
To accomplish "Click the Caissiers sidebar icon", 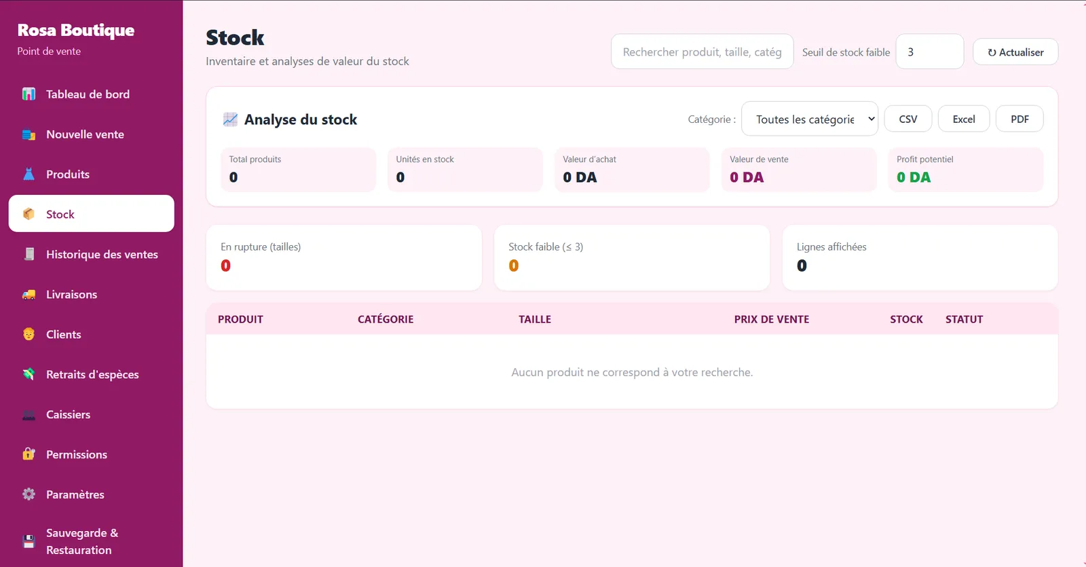I will point(29,415).
